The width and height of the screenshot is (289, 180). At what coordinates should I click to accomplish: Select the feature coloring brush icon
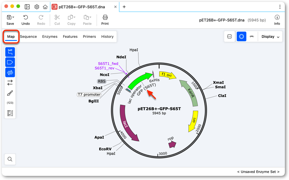coord(10,93)
